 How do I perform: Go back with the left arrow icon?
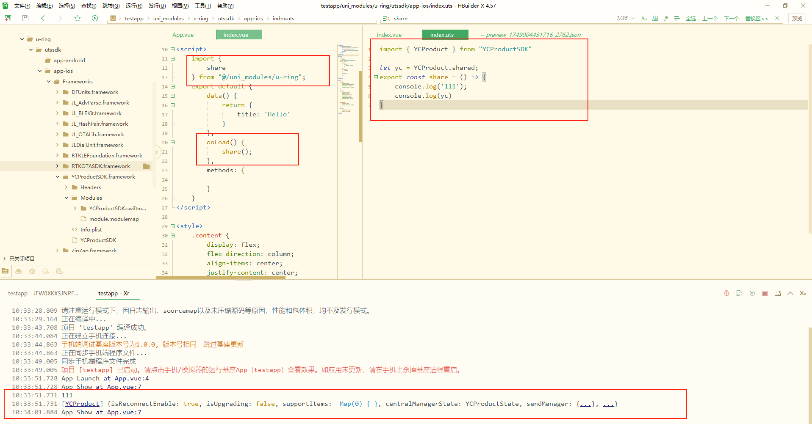click(x=43, y=18)
